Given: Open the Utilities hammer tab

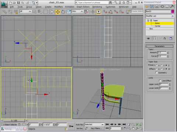Looking at the screenshot, I should (172, 7).
